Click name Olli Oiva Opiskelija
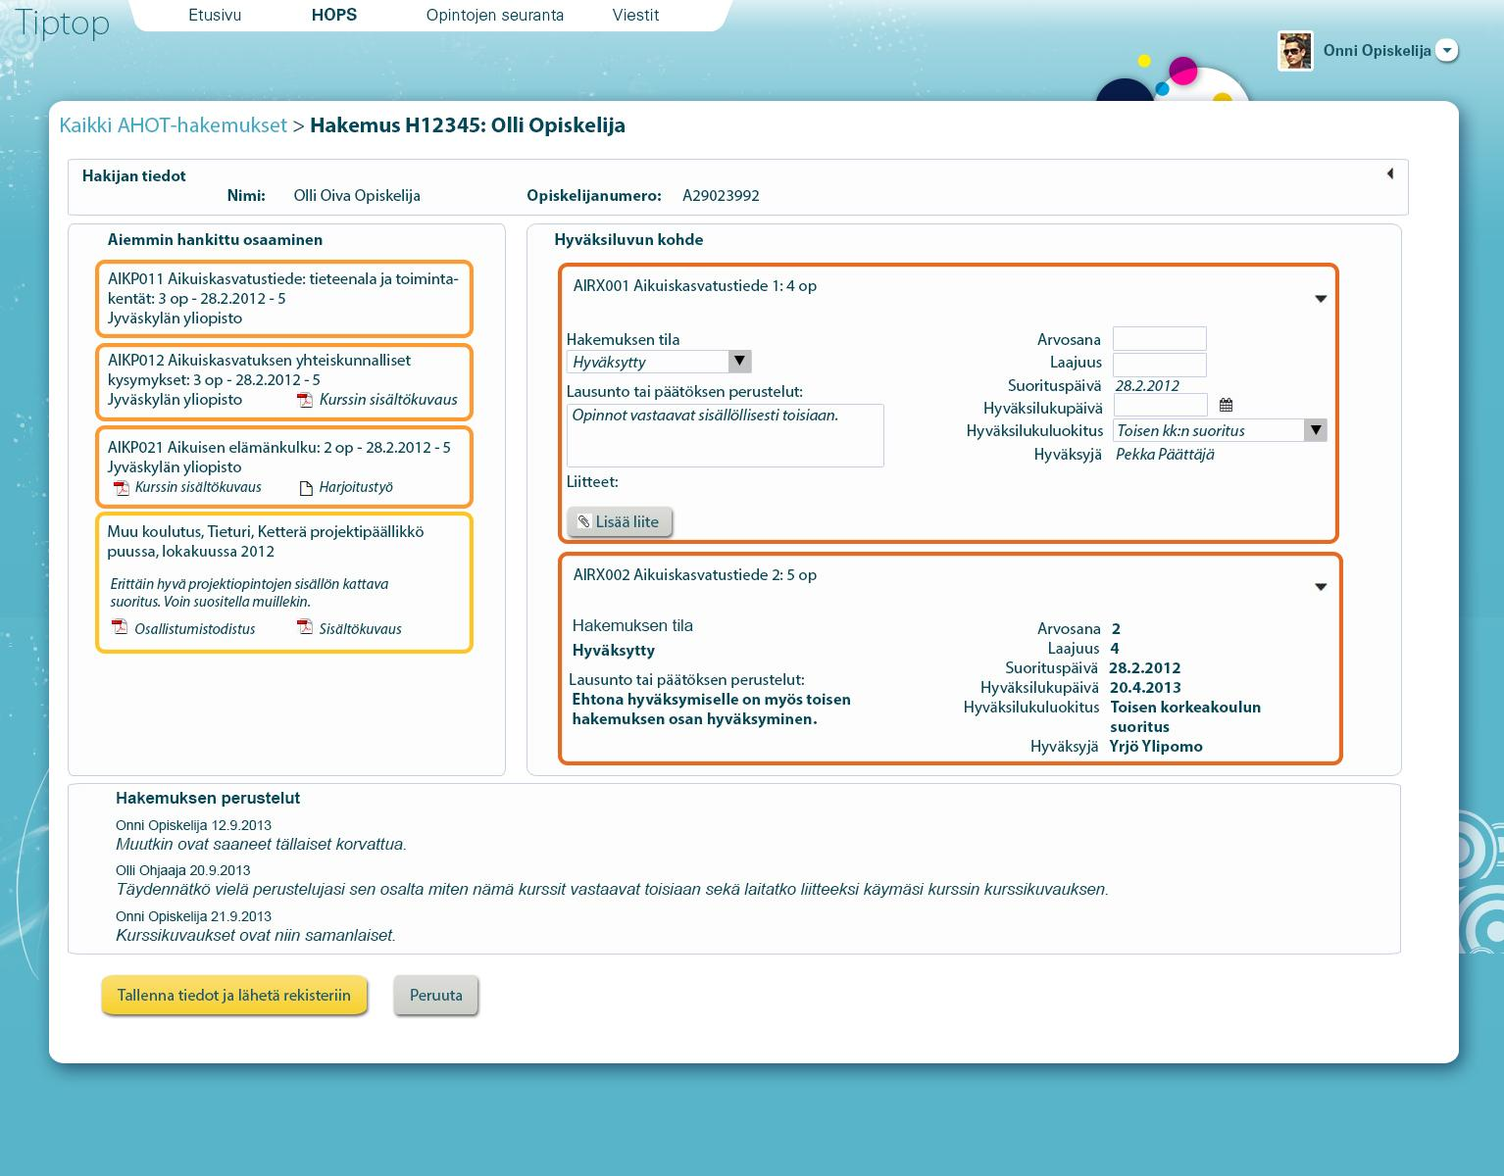The height and width of the screenshot is (1176, 1504). (357, 195)
